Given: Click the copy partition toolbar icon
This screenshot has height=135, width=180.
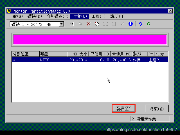Looking at the screenshot, I should (114, 24).
